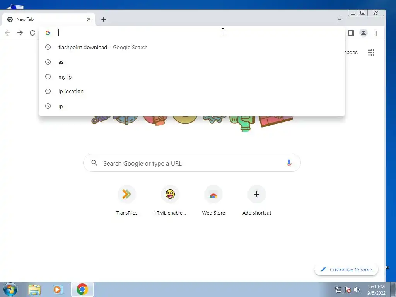
Task: Add a shortcut with the plus tile
Action: tap(257, 201)
